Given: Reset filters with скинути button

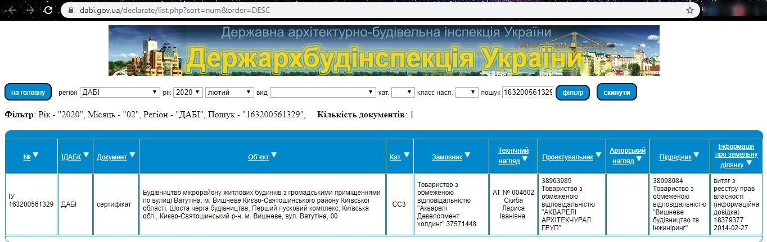Looking at the screenshot, I should click(x=617, y=92).
